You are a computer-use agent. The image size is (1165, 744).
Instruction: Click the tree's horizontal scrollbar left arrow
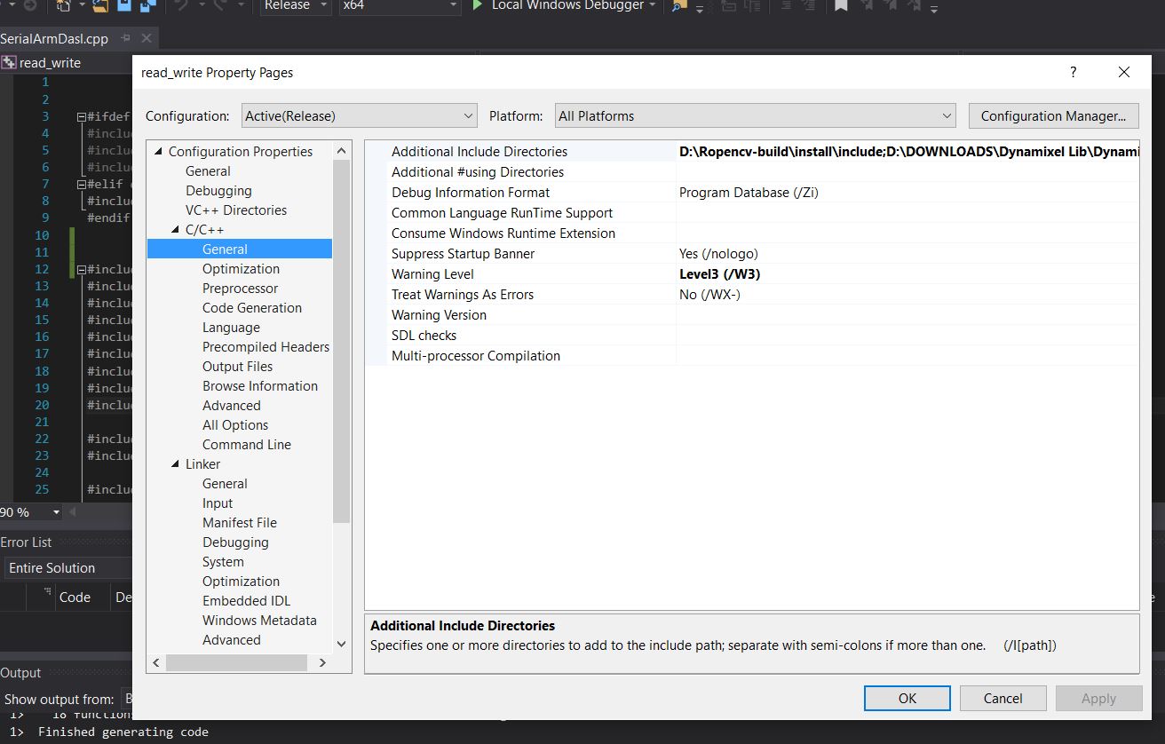[x=155, y=663]
